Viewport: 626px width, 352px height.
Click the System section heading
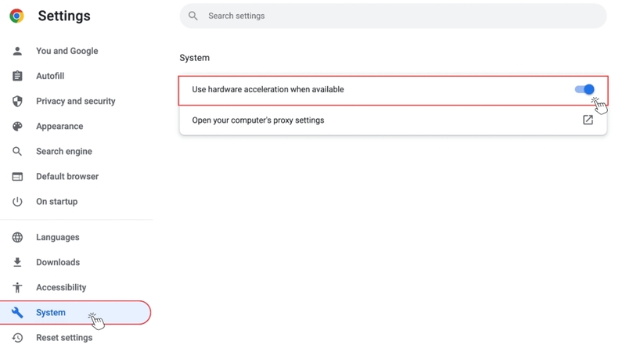click(x=194, y=58)
